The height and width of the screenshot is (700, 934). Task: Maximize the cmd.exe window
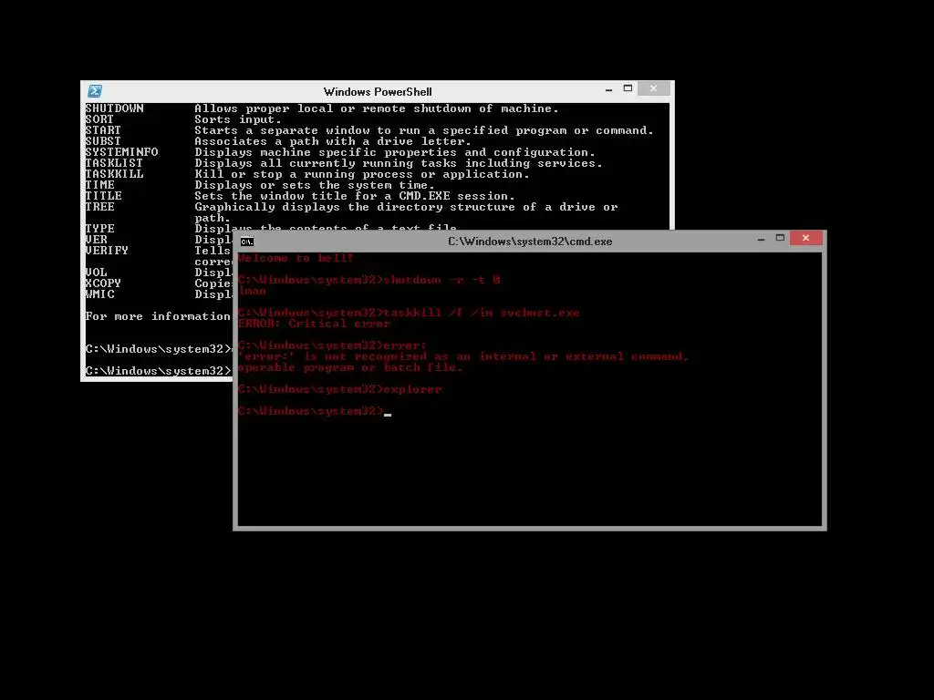point(780,238)
